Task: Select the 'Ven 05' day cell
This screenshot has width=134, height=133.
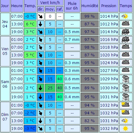Action: pyautogui.click(x=5, y=51)
